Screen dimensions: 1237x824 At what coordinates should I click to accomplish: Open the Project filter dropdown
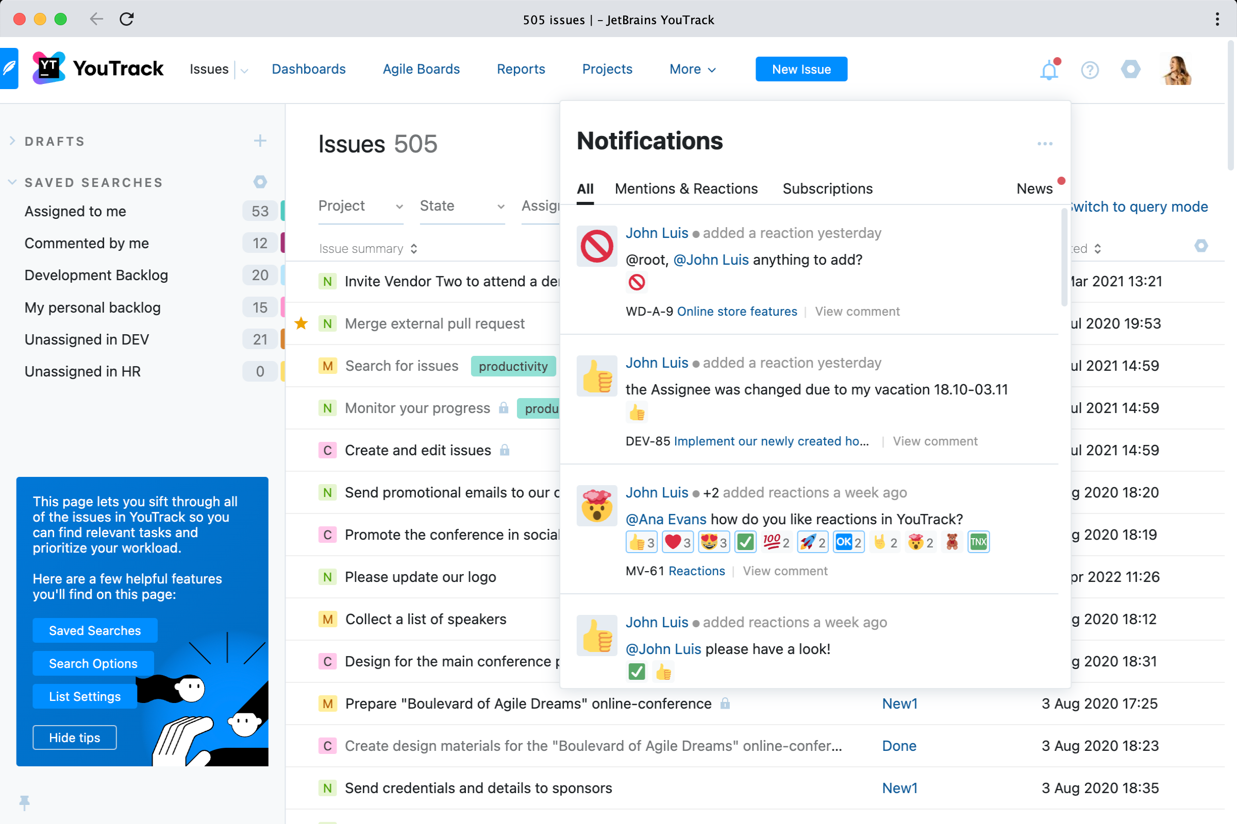[x=360, y=206]
